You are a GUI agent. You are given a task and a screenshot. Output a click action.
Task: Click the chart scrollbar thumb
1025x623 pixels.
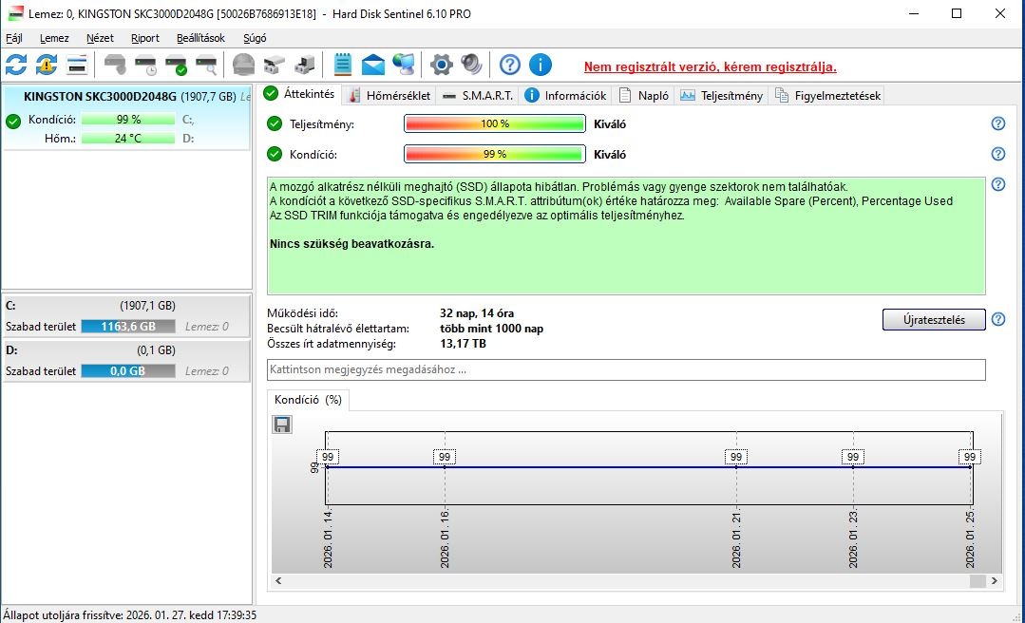978,580
